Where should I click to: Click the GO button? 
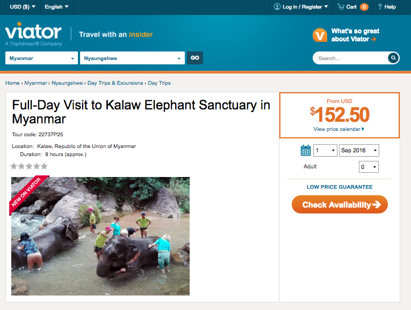point(194,58)
